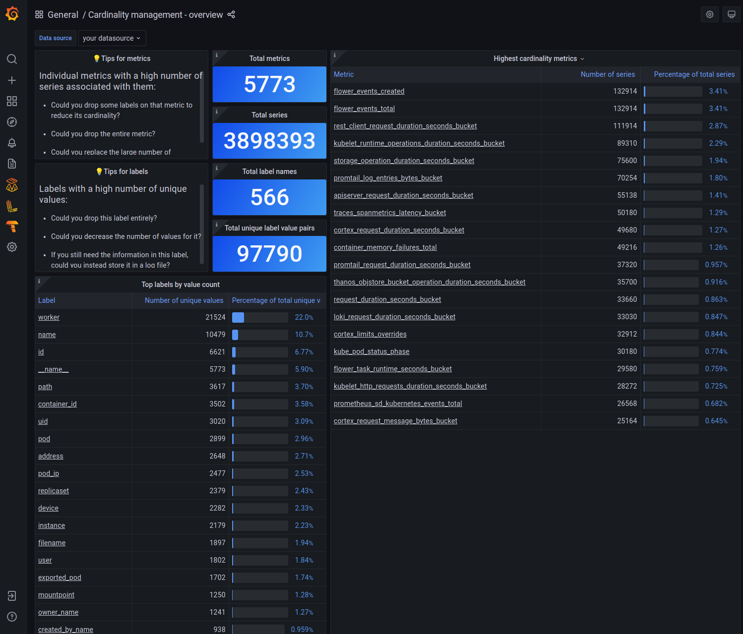Screen dimensions: 743x634
Task: Open the Help question mark icon
Action: coord(11,617)
